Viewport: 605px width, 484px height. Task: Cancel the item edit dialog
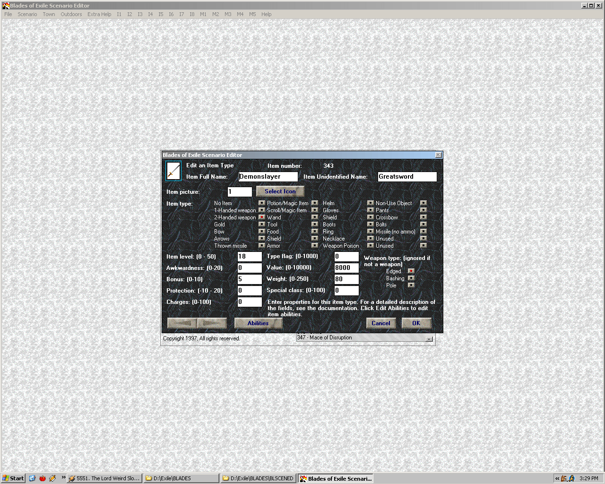point(381,323)
